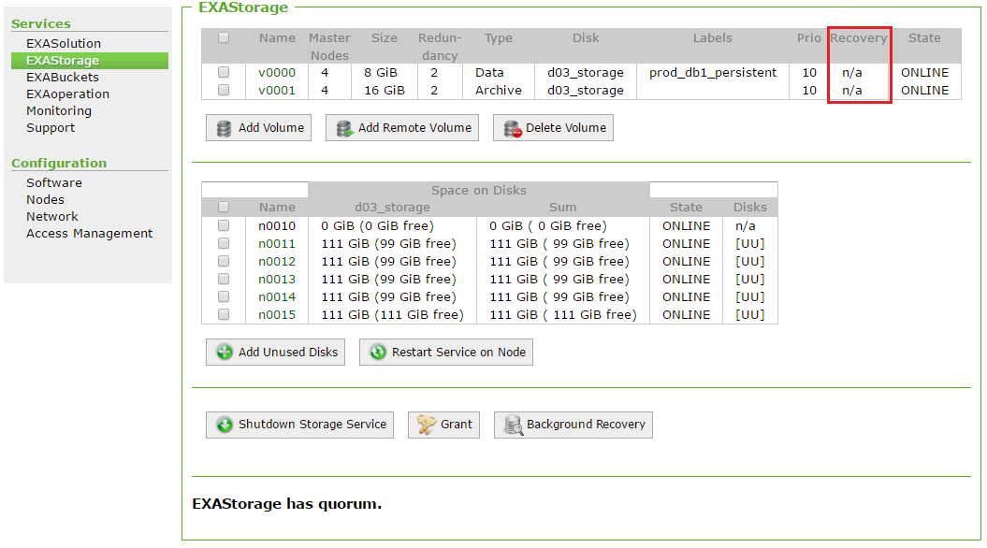Go to EXAoperation in the sidebar
This screenshot has height=548, width=987.
tap(68, 94)
